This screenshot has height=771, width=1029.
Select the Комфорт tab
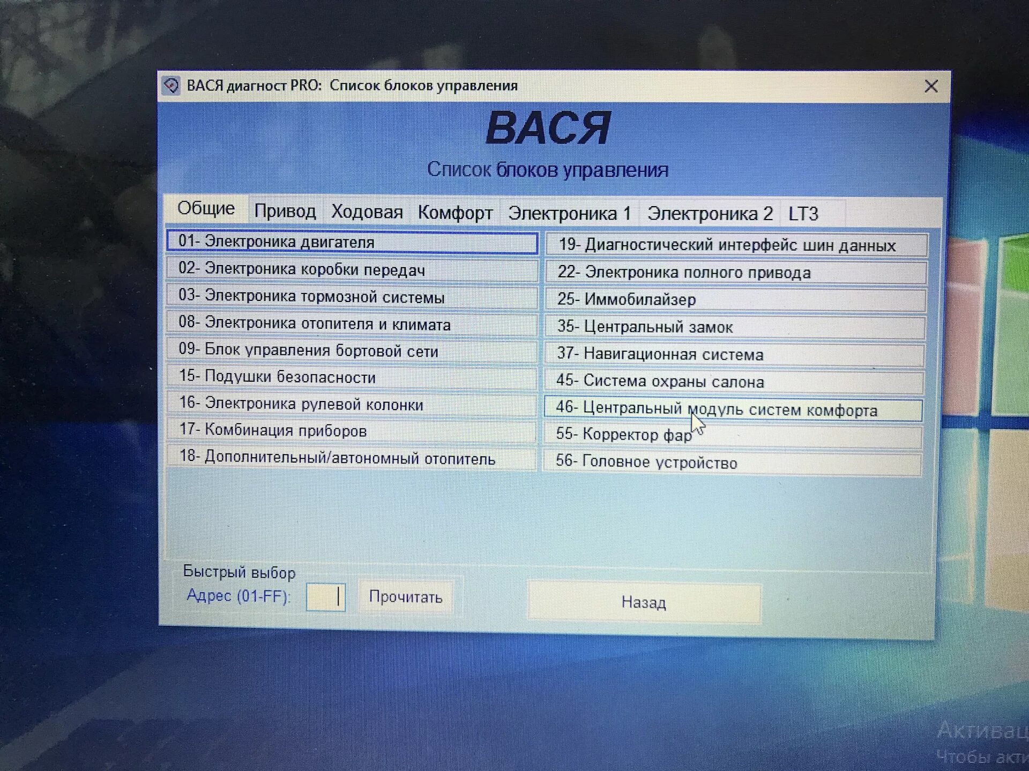click(x=455, y=213)
